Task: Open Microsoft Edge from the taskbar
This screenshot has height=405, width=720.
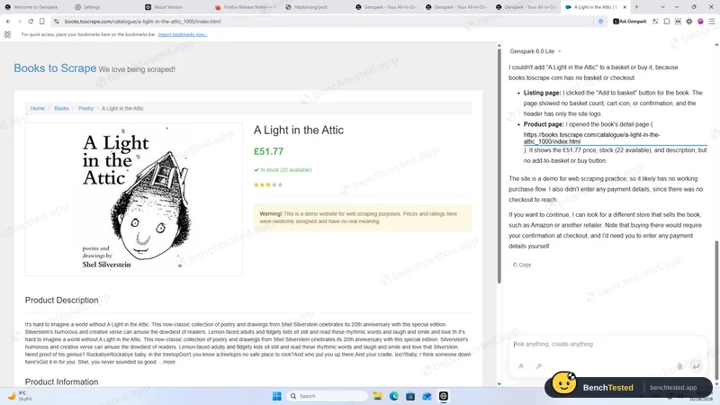Action: (x=394, y=396)
